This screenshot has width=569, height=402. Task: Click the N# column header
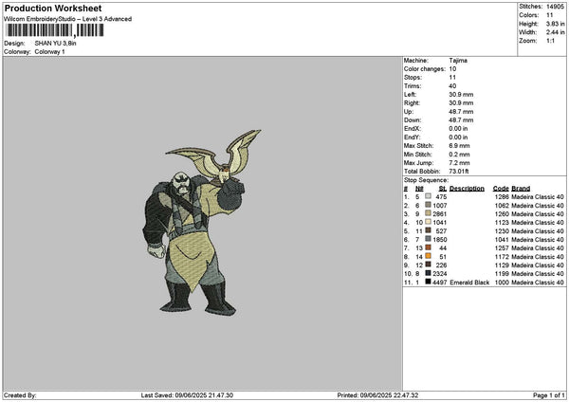click(x=419, y=189)
